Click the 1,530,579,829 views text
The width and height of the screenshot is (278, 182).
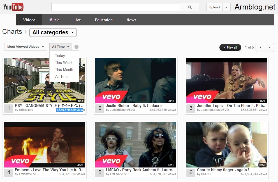(71, 110)
